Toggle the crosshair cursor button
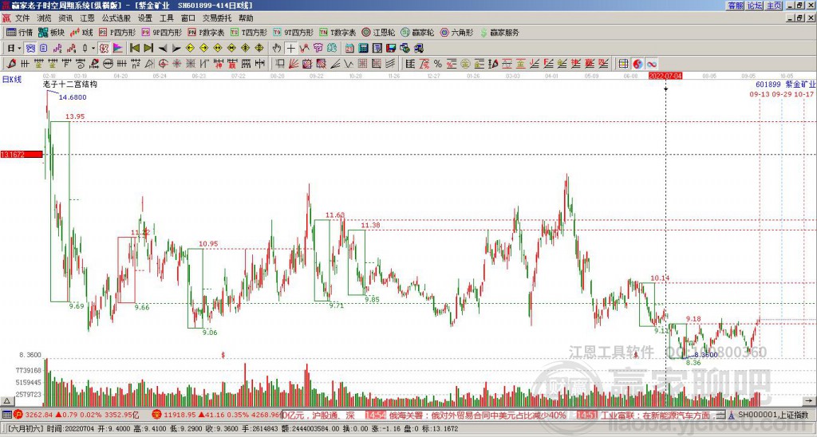817x437 pixels. [x=290, y=48]
